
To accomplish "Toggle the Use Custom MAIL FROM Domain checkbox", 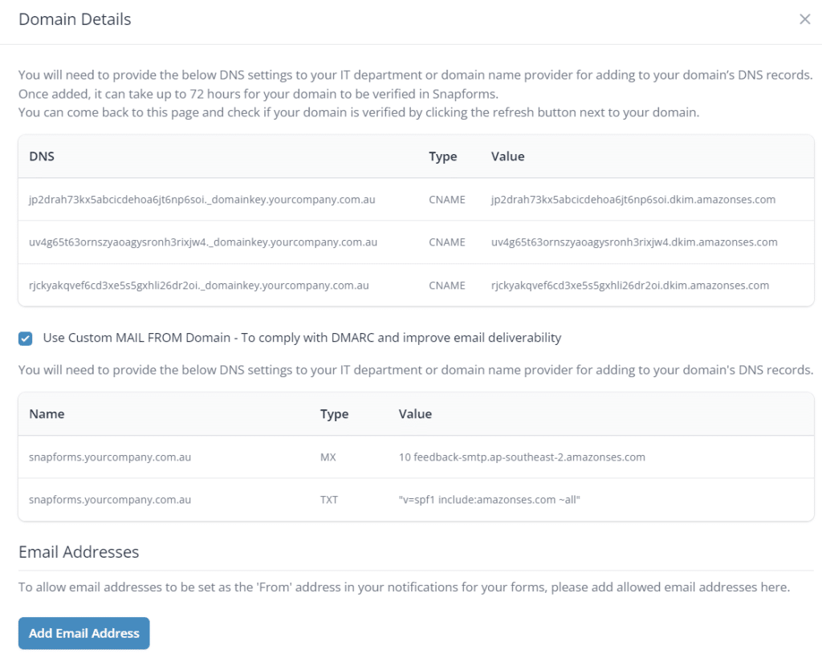I will tap(26, 338).
